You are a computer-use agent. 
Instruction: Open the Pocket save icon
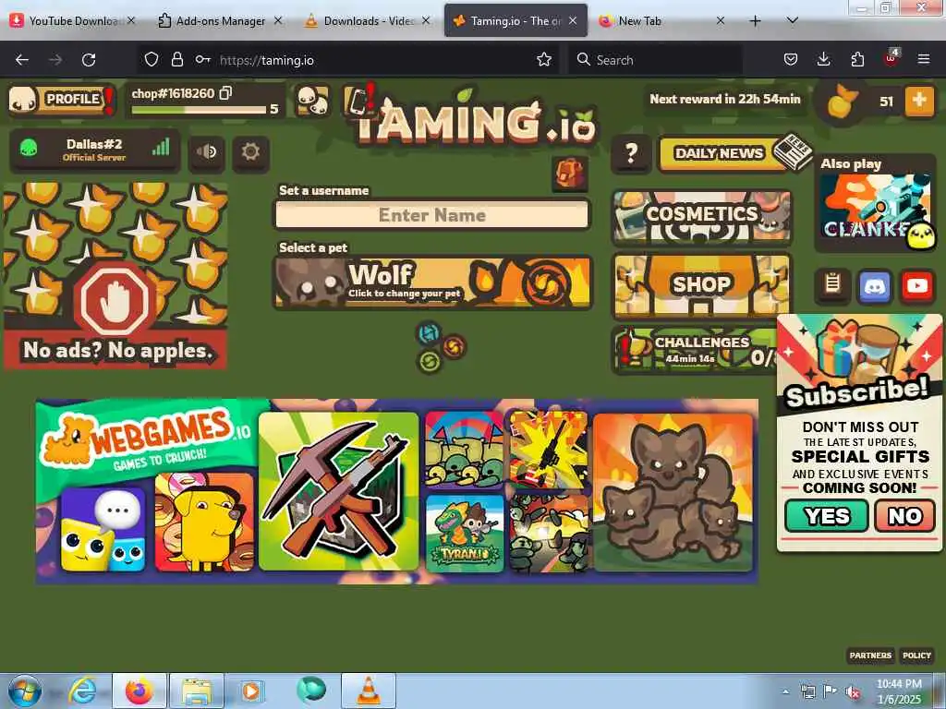(x=791, y=60)
